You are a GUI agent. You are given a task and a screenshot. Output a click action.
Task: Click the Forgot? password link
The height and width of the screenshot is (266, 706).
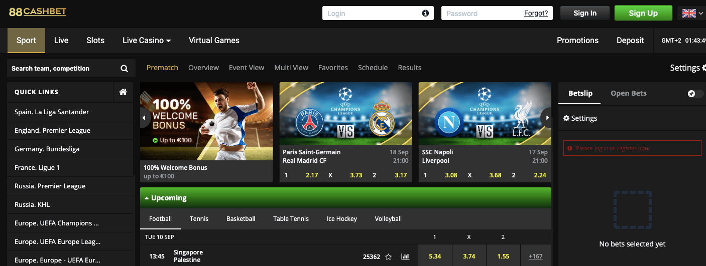(536, 14)
